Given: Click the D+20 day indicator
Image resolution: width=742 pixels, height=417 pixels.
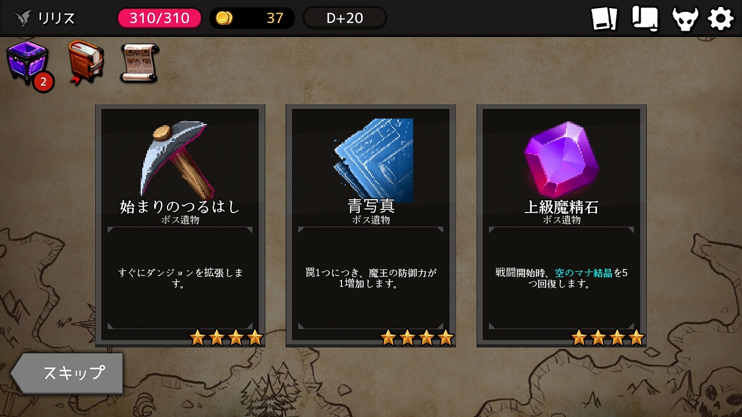Looking at the screenshot, I should pyautogui.click(x=345, y=18).
